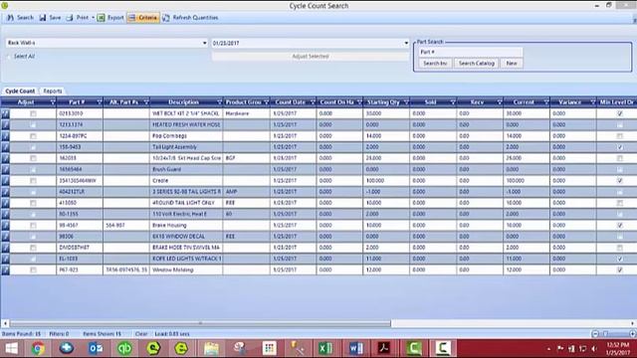Image resolution: width=637 pixels, height=358 pixels.
Task: Open the Count Date column filter
Action: [313, 102]
